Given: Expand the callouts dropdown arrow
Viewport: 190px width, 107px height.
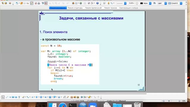Looking at the screenshot, I should (57, 97).
